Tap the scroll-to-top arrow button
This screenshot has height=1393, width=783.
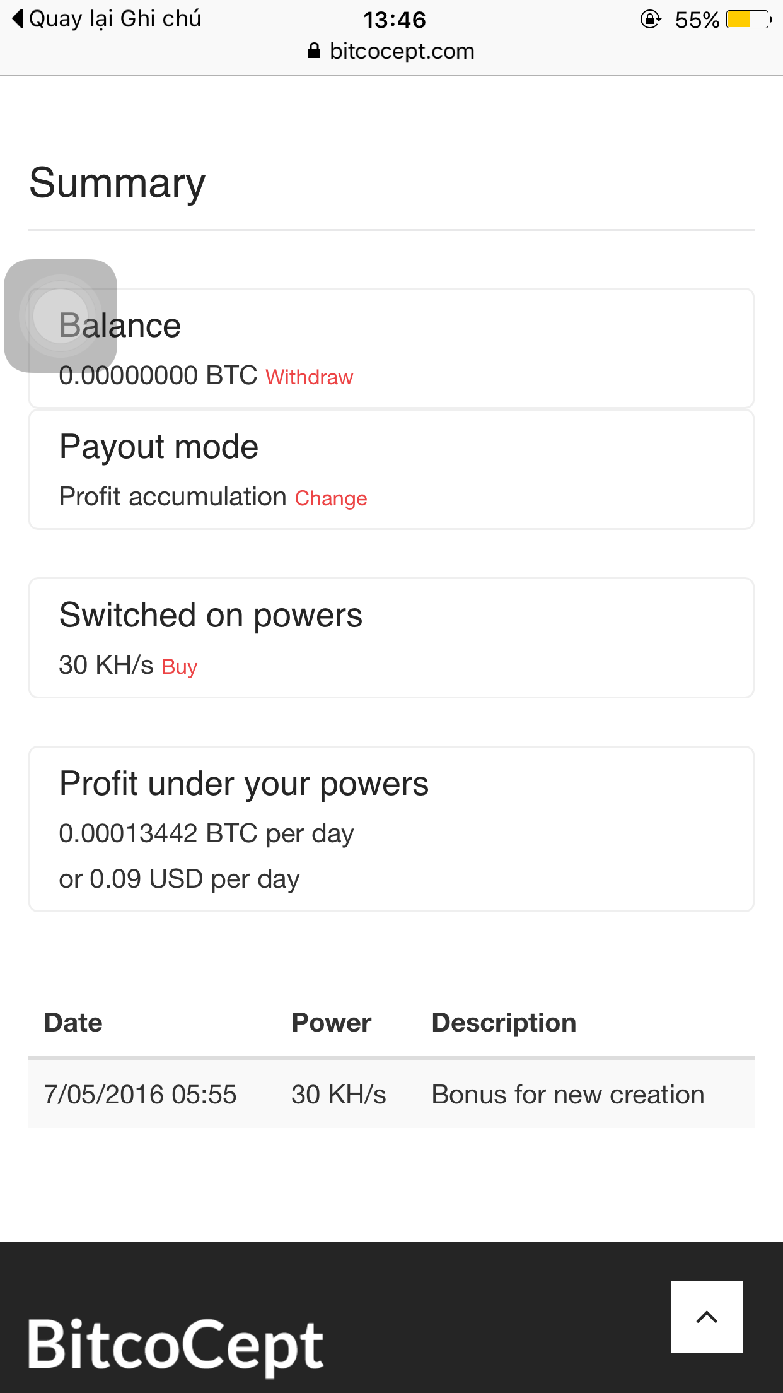(707, 1317)
